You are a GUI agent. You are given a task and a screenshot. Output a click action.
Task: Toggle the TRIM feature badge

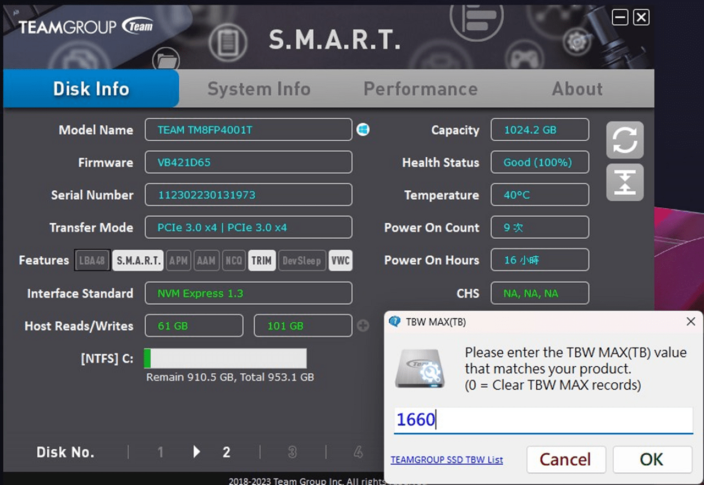tap(262, 260)
